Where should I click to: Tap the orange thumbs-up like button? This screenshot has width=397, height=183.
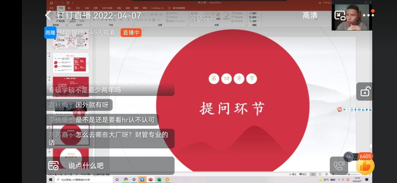tap(365, 166)
